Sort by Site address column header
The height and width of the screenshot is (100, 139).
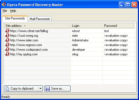pyautogui.click(x=37, y=26)
